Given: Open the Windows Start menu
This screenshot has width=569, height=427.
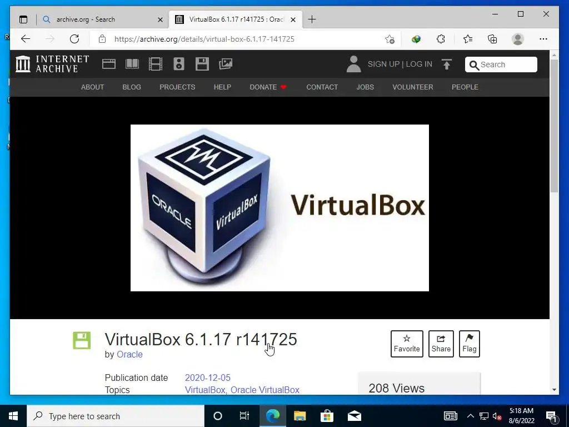Looking at the screenshot, I should (x=13, y=416).
